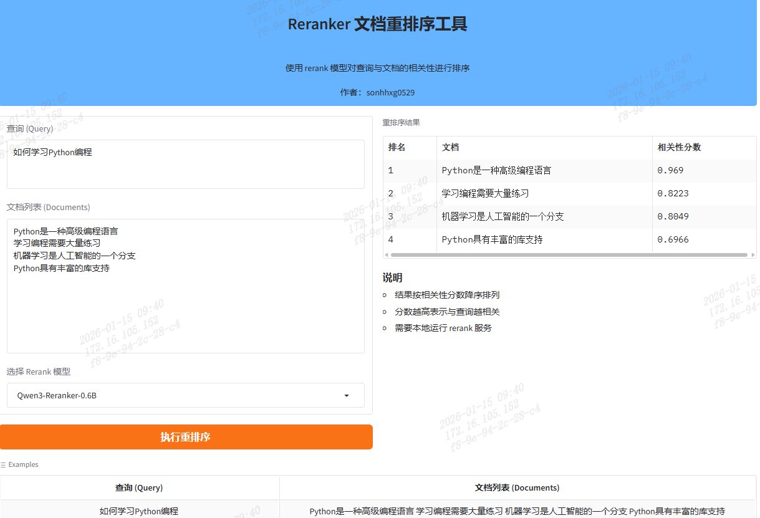Select the example query 如何学习Python编程
Viewport: 760px width, 518px height.
coord(139,511)
